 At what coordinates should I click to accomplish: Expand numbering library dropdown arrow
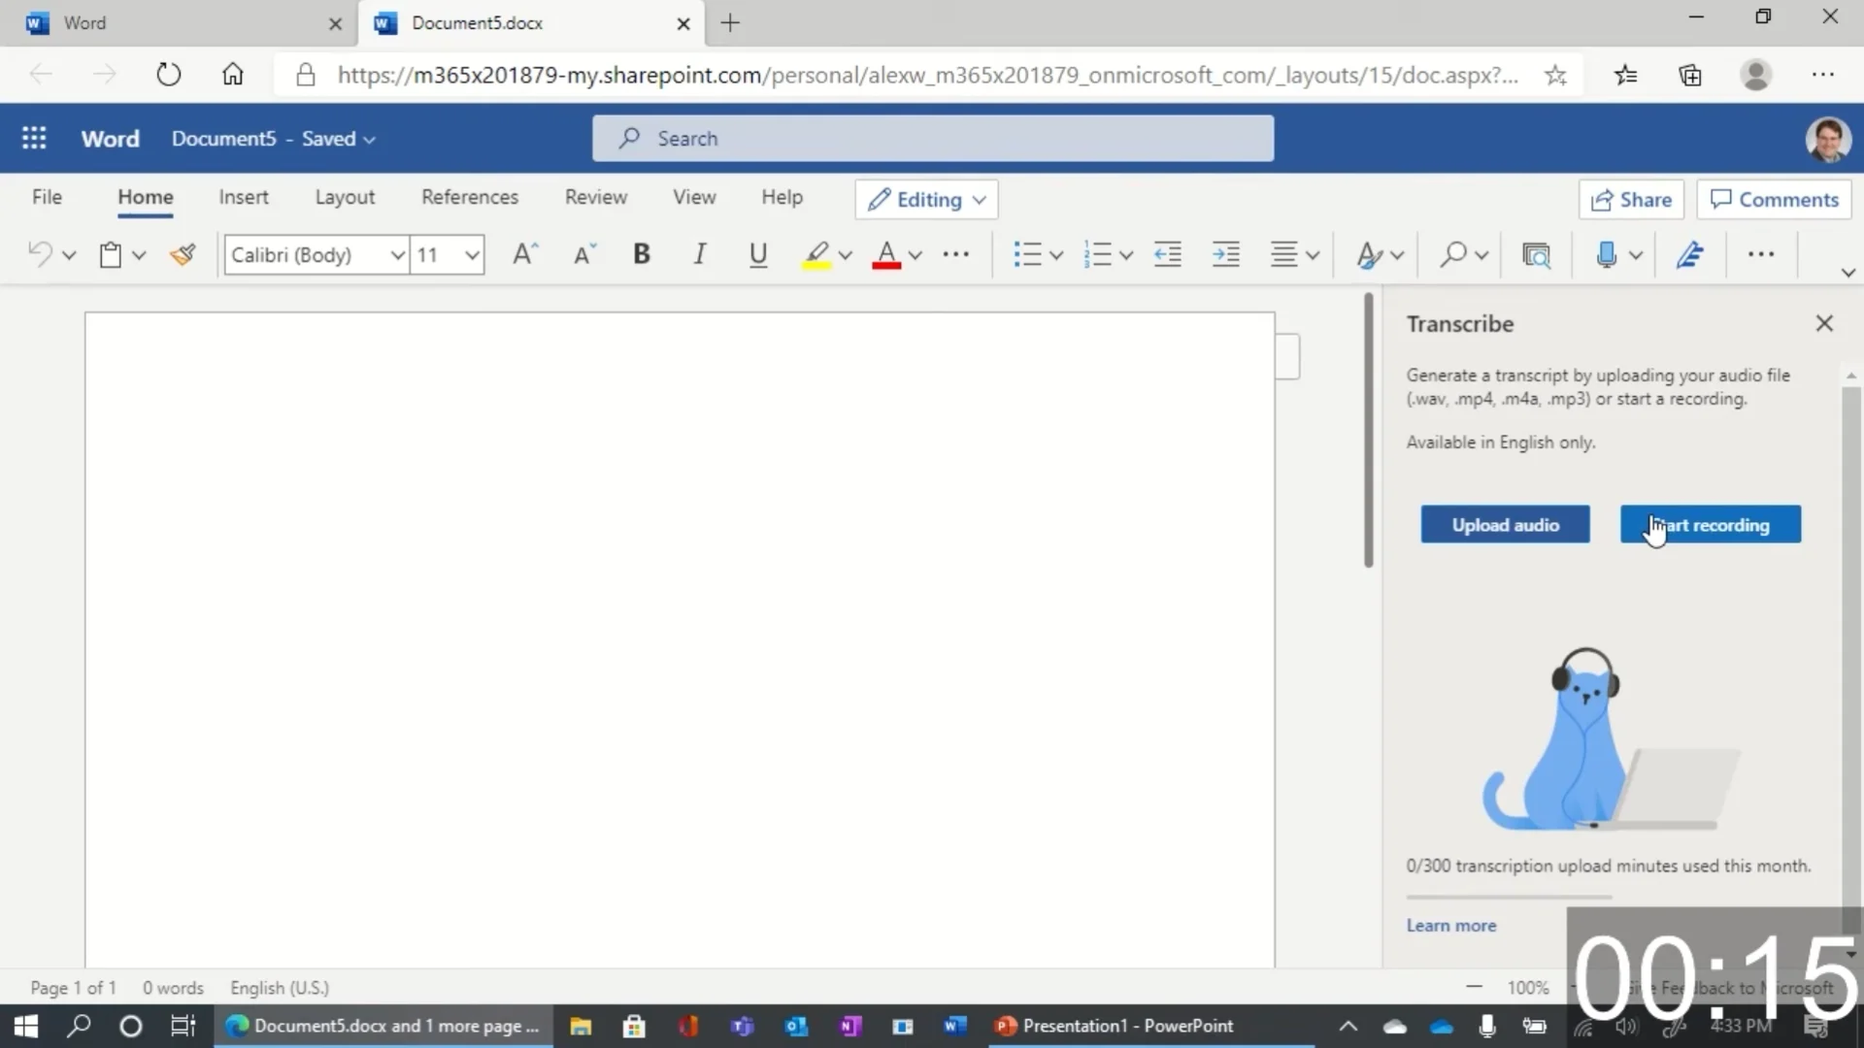click(x=1126, y=255)
